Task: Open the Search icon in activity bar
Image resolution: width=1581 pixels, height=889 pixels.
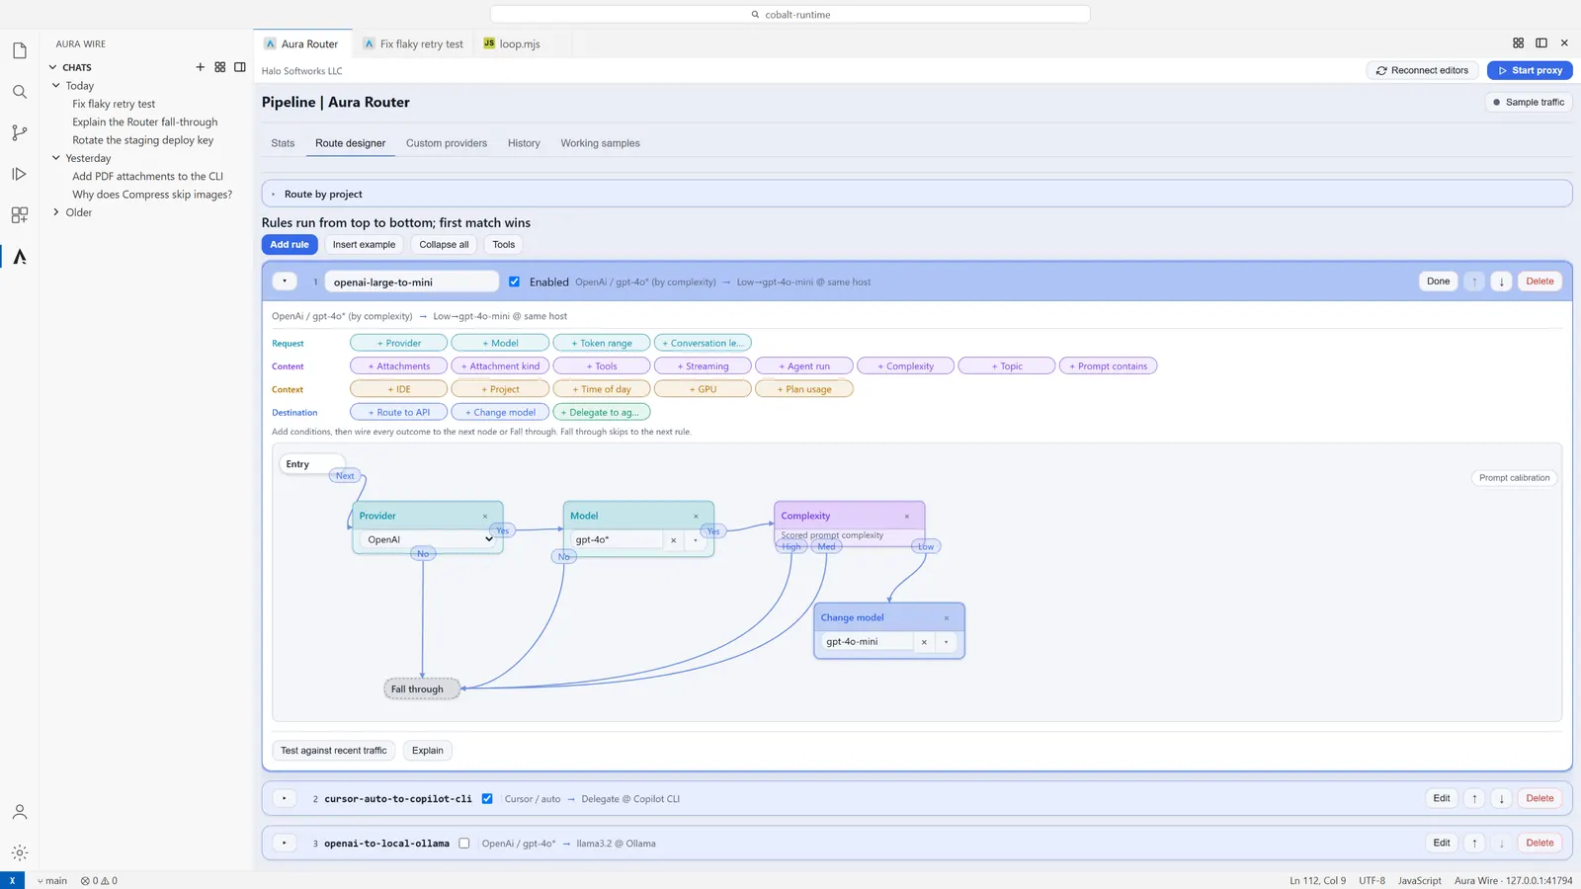Action: tap(19, 92)
